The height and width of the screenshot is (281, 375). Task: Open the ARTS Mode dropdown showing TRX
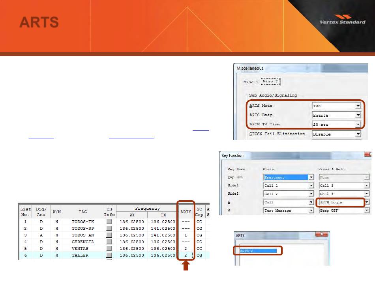pos(336,106)
